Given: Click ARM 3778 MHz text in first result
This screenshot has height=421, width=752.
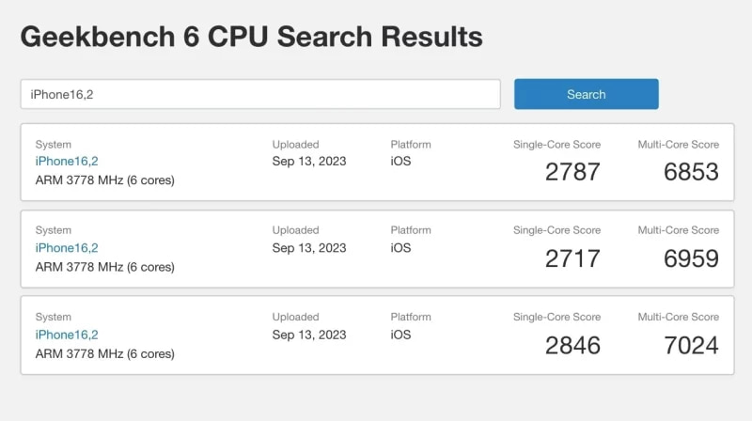Looking at the screenshot, I should [104, 180].
